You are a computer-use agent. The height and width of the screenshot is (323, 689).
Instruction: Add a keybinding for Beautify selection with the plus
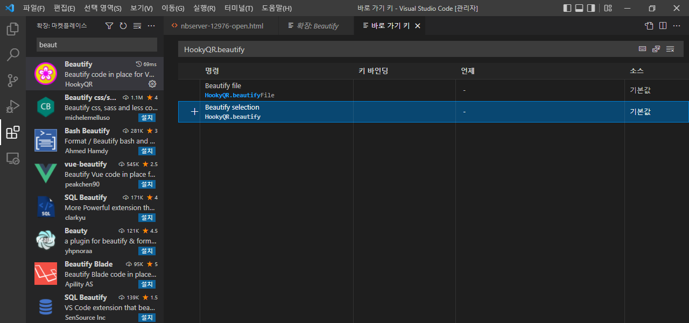[x=194, y=111]
